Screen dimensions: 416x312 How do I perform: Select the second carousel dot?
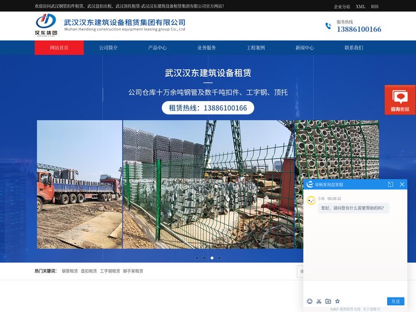(205, 258)
